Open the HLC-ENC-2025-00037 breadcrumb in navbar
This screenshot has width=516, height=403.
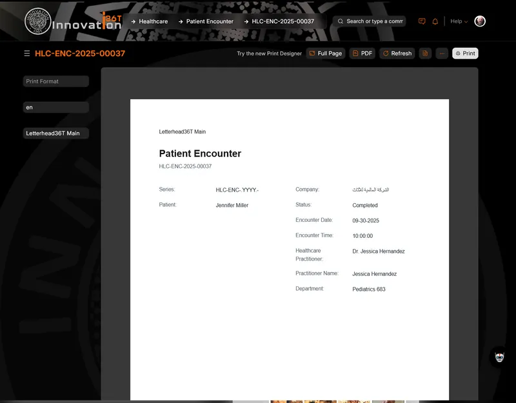click(283, 21)
